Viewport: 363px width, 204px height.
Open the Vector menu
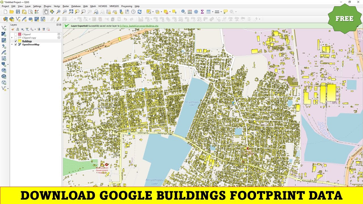[57, 6]
